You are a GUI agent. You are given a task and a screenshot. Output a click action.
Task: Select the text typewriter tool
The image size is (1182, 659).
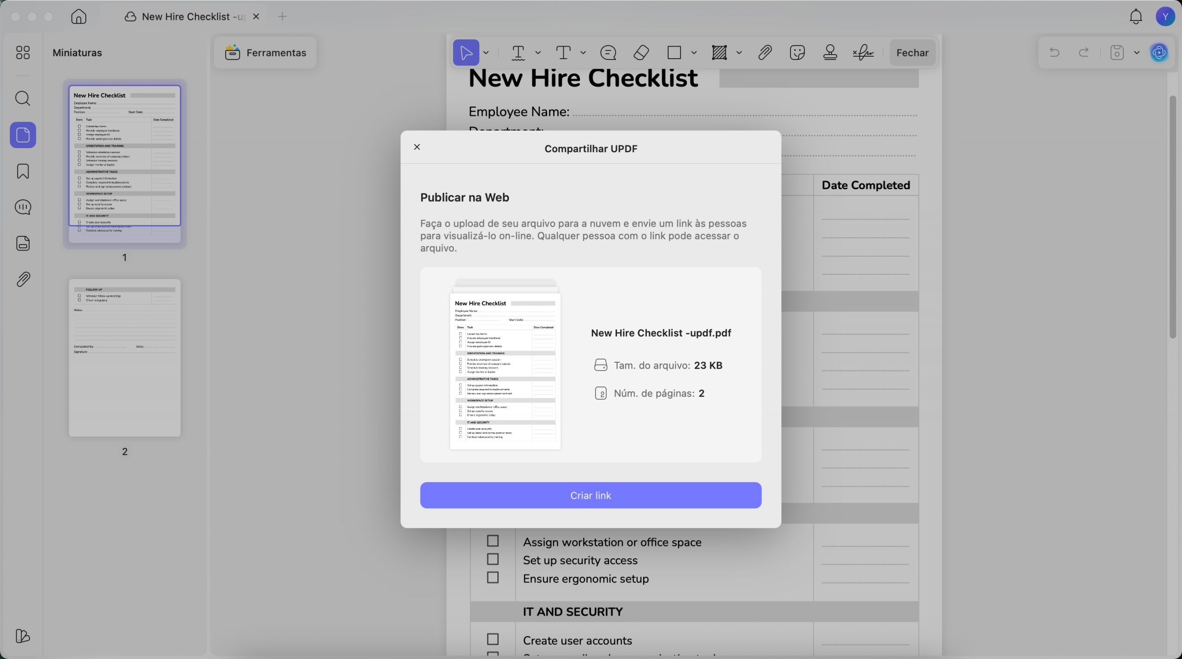pyautogui.click(x=563, y=53)
